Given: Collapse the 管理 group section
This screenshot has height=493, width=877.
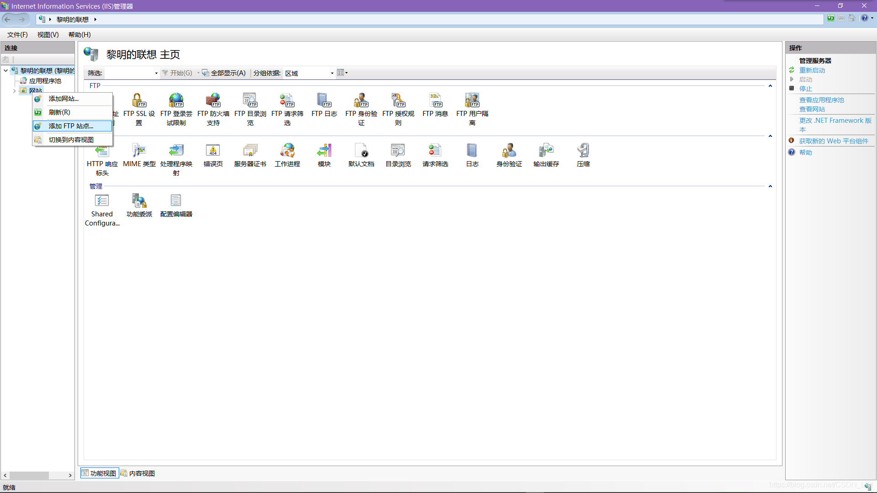Looking at the screenshot, I should pos(770,186).
